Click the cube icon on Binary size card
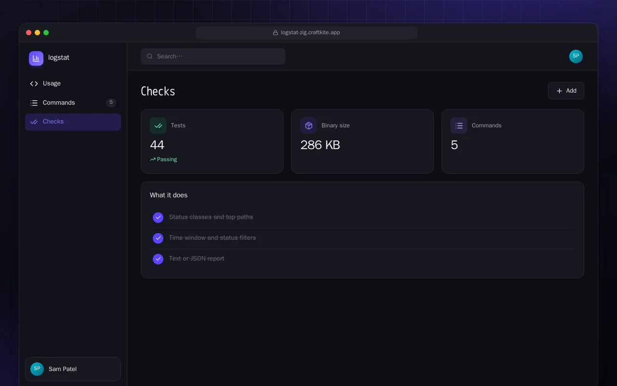The width and height of the screenshot is (617, 386). [x=308, y=125]
